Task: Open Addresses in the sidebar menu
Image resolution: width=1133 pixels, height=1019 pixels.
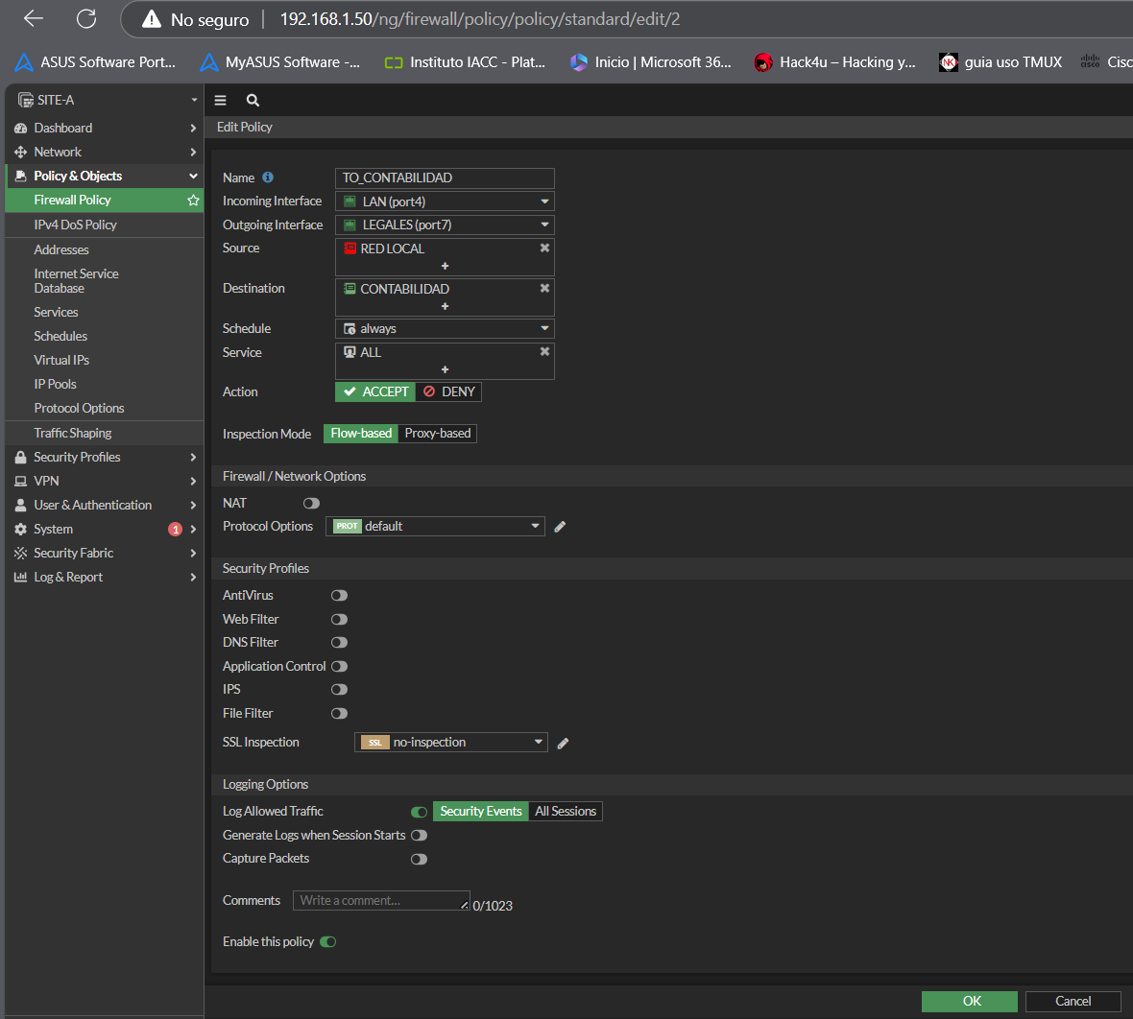Action: click(61, 249)
